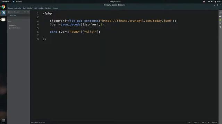Open the spaces indentation dropdown in status bar

(214, 123)
